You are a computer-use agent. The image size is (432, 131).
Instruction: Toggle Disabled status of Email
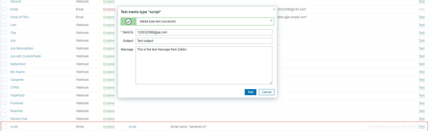pyautogui.click(x=109, y=9)
